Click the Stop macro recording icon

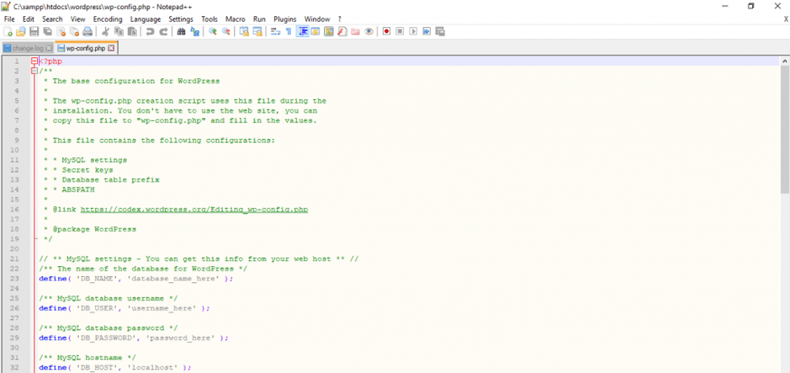pos(400,31)
